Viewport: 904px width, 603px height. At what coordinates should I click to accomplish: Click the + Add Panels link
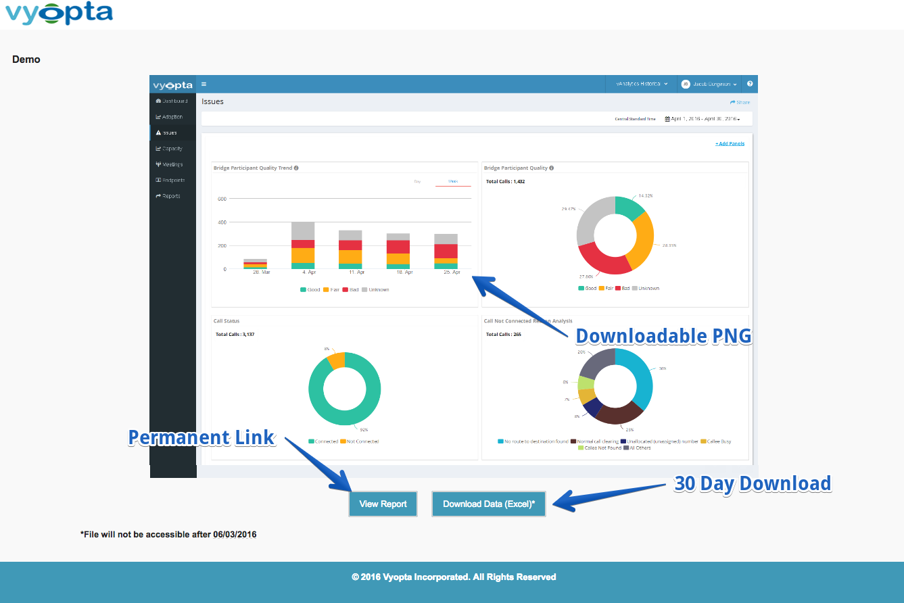point(730,143)
